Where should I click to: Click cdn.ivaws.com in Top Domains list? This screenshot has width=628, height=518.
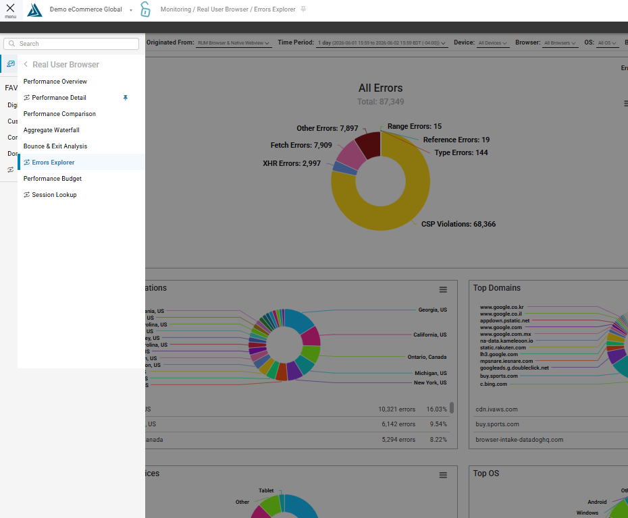(x=496, y=409)
